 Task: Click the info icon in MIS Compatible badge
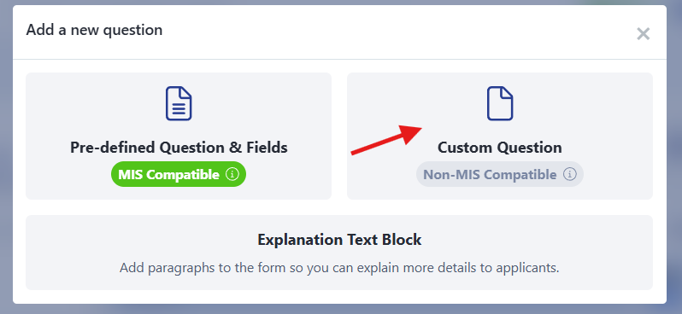tap(232, 175)
